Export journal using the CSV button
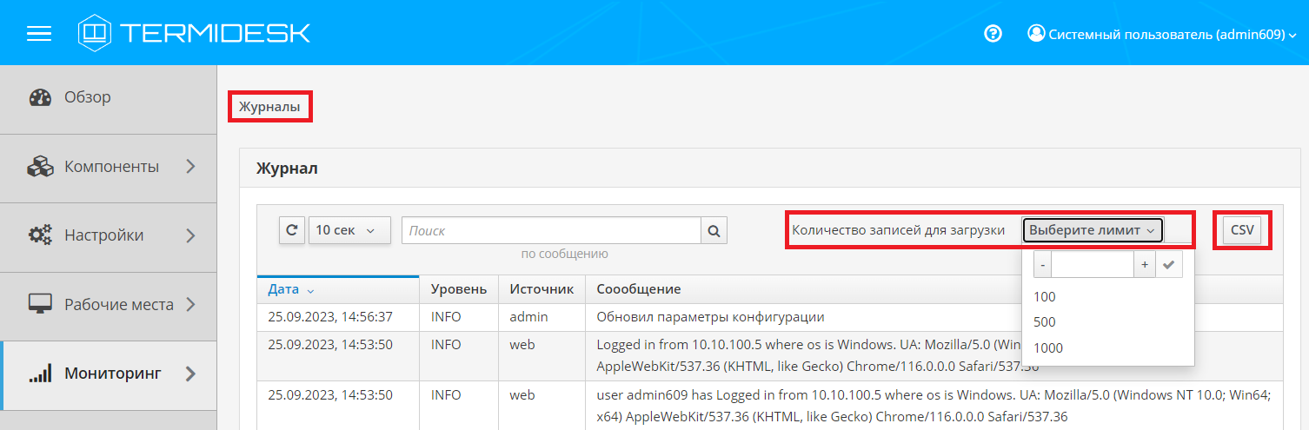This screenshot has height=430, width=1309. (1242, 230)
